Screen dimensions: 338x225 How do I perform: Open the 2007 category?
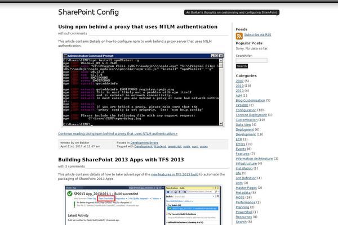coord(239,81)
